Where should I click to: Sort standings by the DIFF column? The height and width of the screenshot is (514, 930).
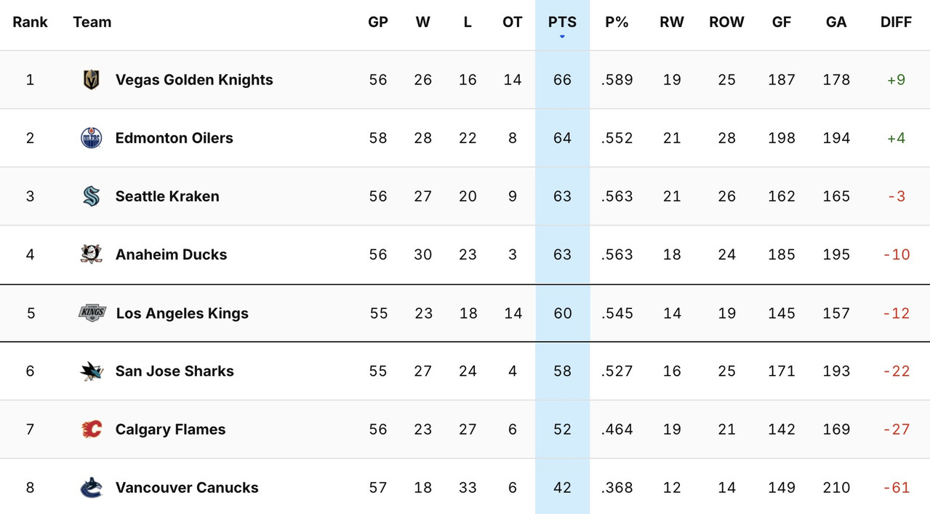click(x=896, y=22)
